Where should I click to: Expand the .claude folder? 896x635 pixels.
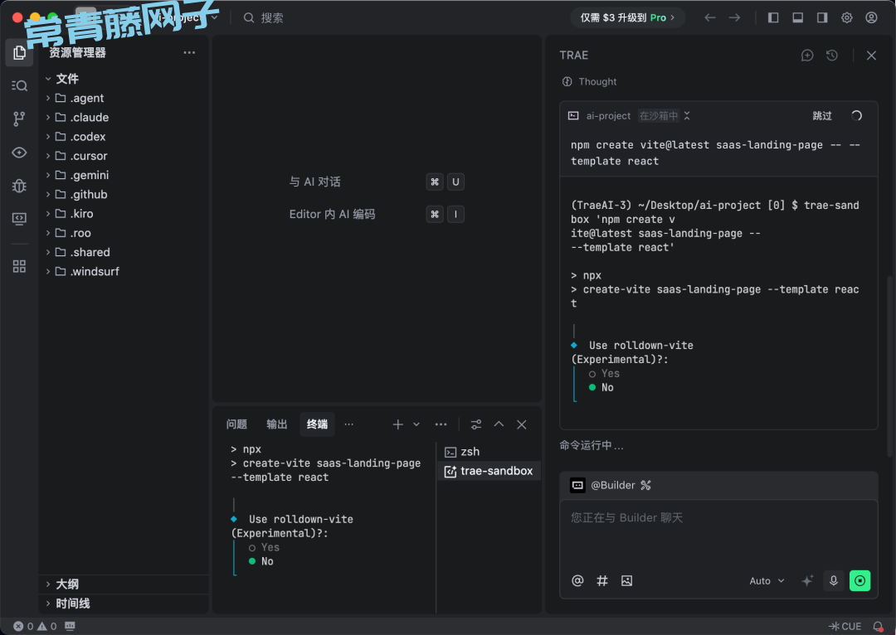point(89,118)
